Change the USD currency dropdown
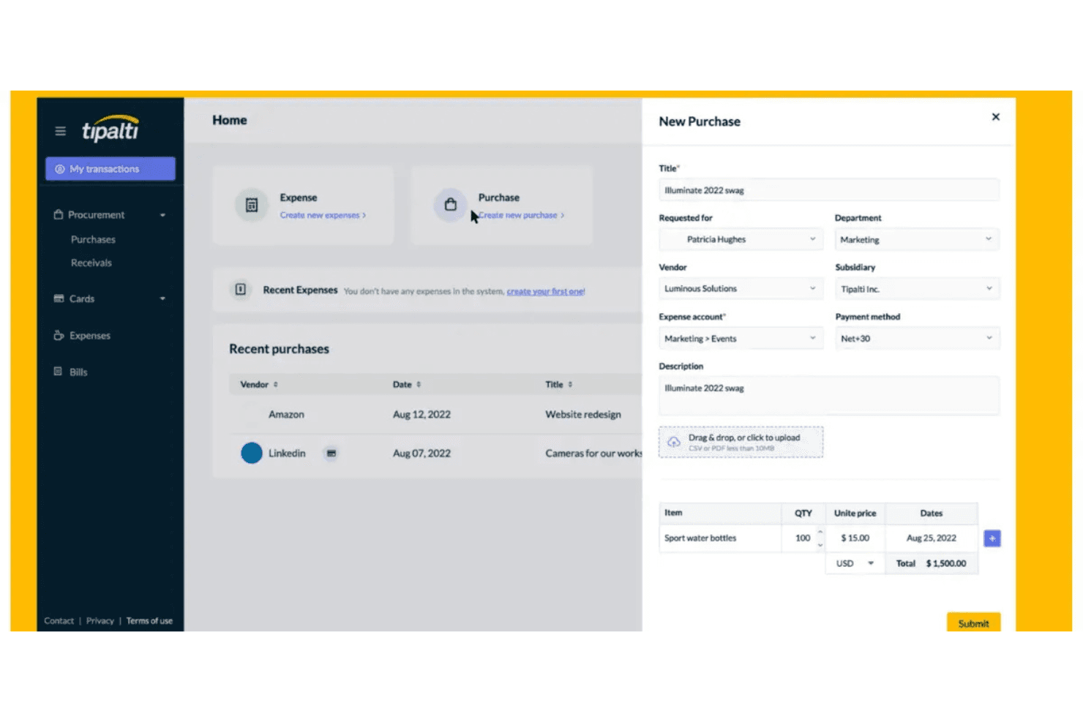 (x=855, y=563)
